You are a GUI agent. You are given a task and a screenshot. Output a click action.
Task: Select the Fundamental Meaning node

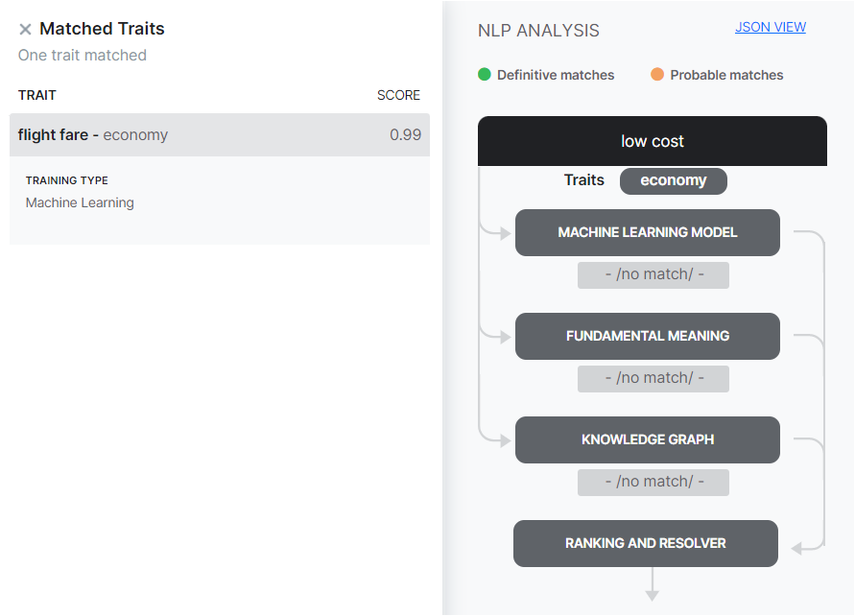click(x=647, y=336)
